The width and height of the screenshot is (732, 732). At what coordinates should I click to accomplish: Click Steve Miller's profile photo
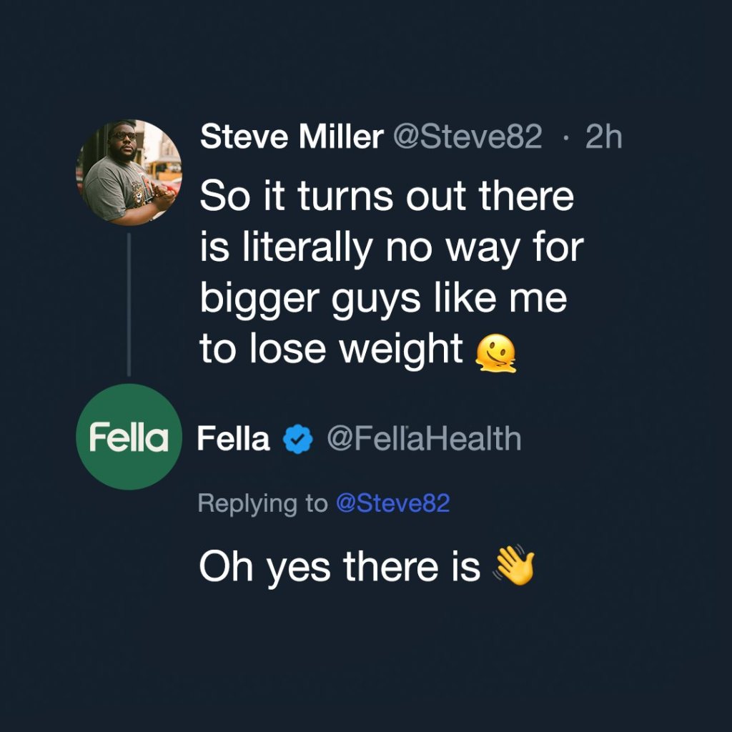pos(129,173)
